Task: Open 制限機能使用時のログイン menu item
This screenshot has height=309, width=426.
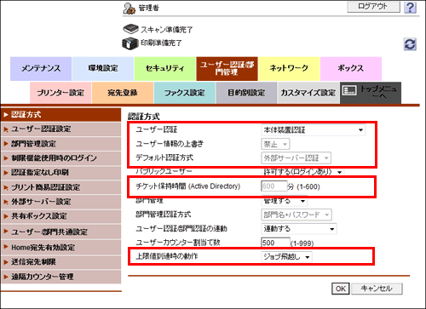Action: (60, 158)
